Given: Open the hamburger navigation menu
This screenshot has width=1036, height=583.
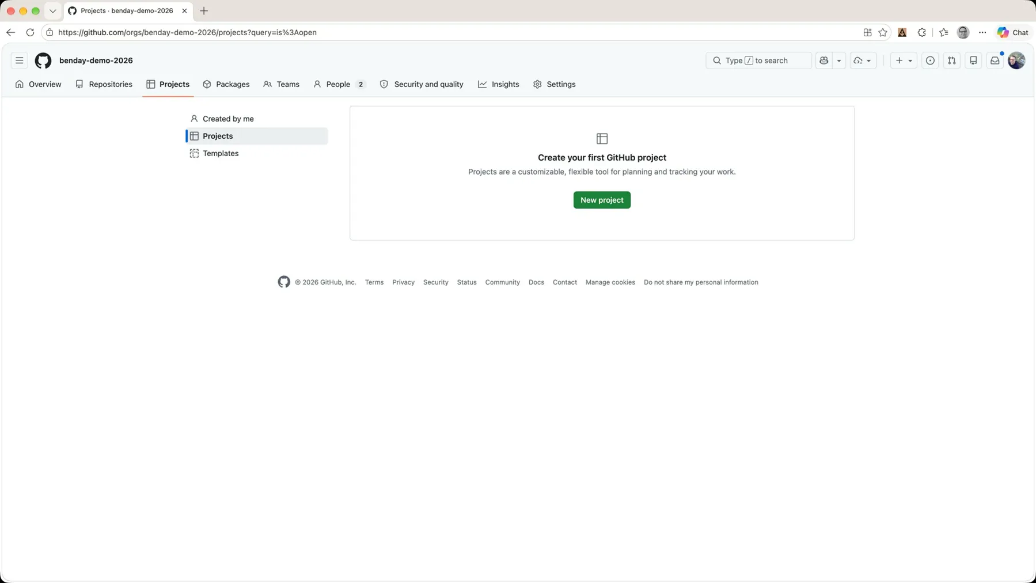Looking at the screenshot, I should pyautogui.click(x=19, y=60).
